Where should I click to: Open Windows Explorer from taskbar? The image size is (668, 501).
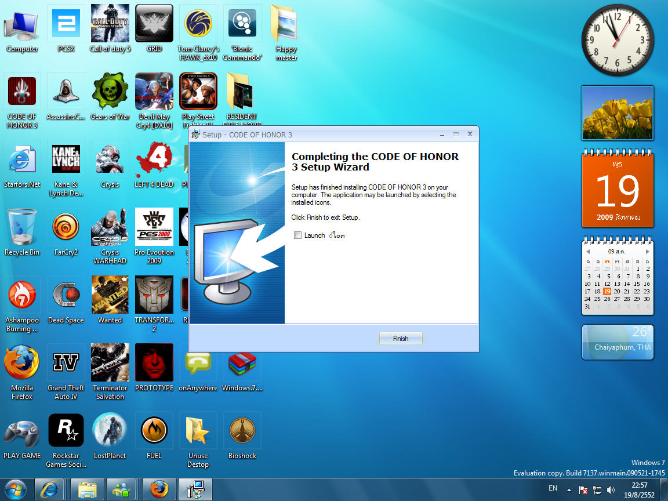(x=88, y=490)
